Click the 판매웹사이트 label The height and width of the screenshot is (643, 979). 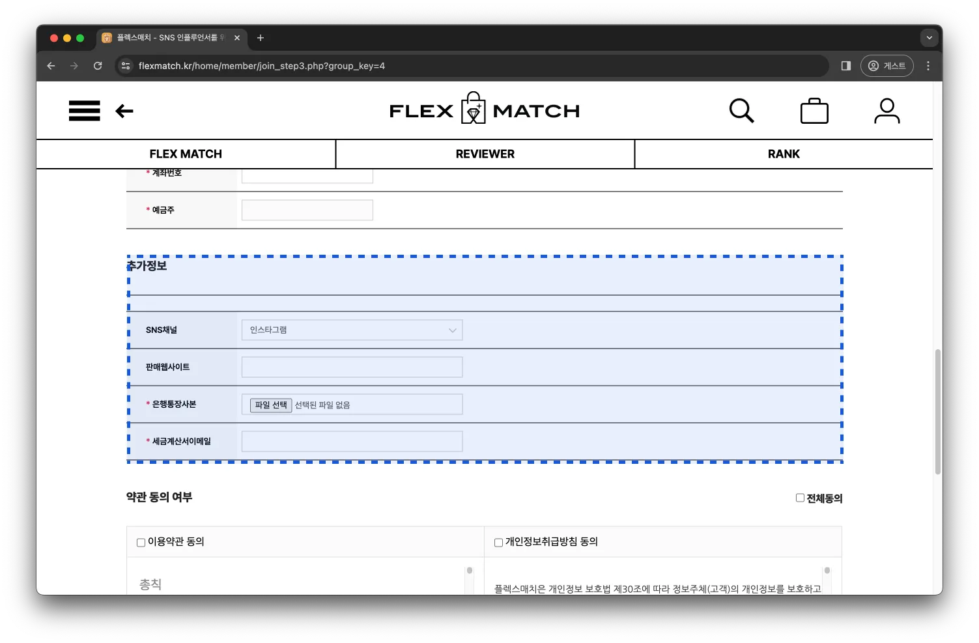[x=168, y=367]
